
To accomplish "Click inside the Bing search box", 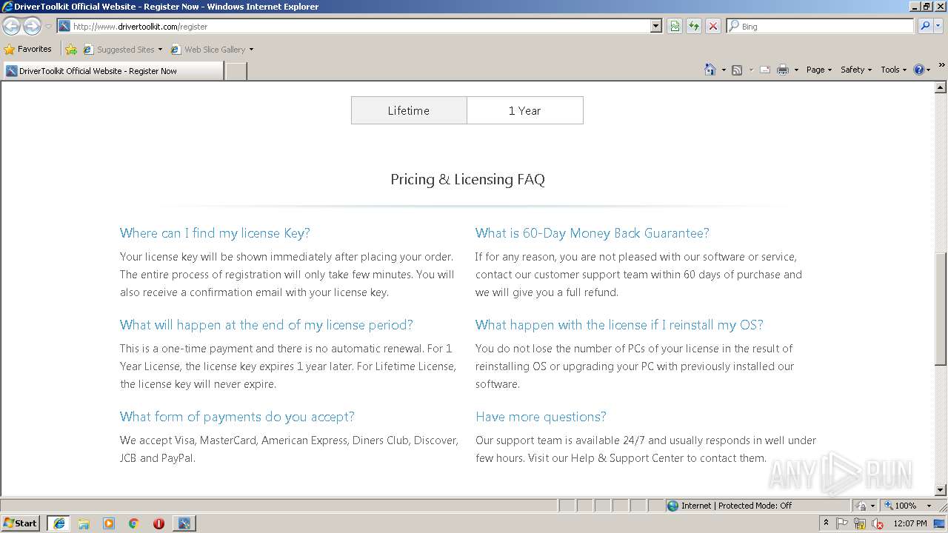I will click(827, 26).
